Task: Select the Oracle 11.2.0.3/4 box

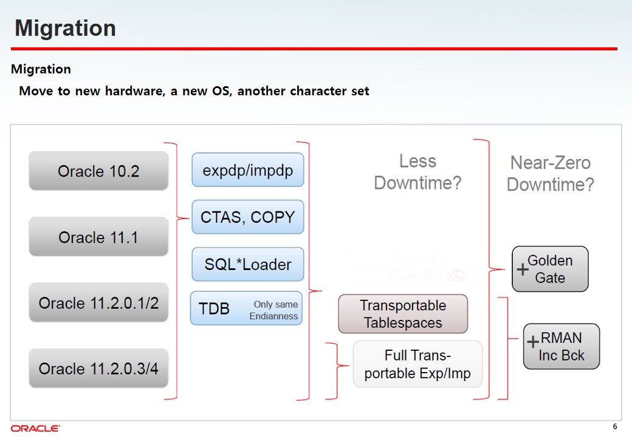Action: [x=98, y=368]
